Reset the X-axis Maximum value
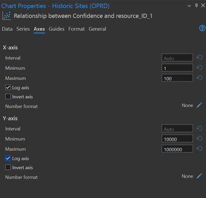This screenshot has width=206, height=198. (x=199, y=78)
